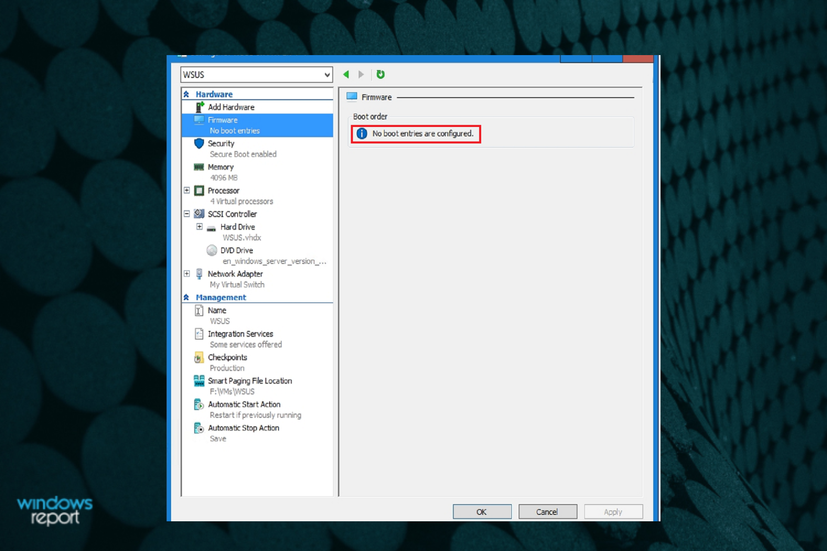
Task: Click the Smart Paging File Location icon
Action: tap(199, 381)
